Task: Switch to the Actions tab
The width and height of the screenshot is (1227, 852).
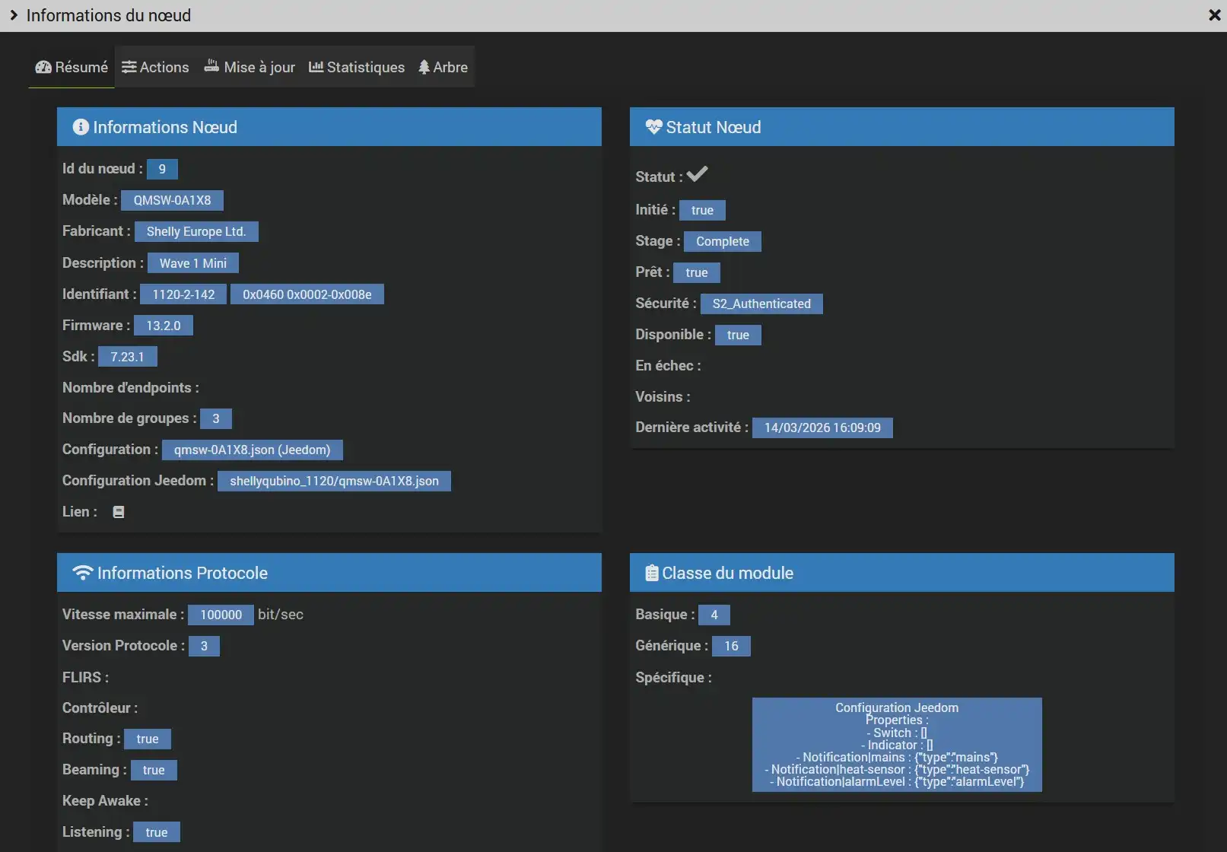Action: [155, 67]
